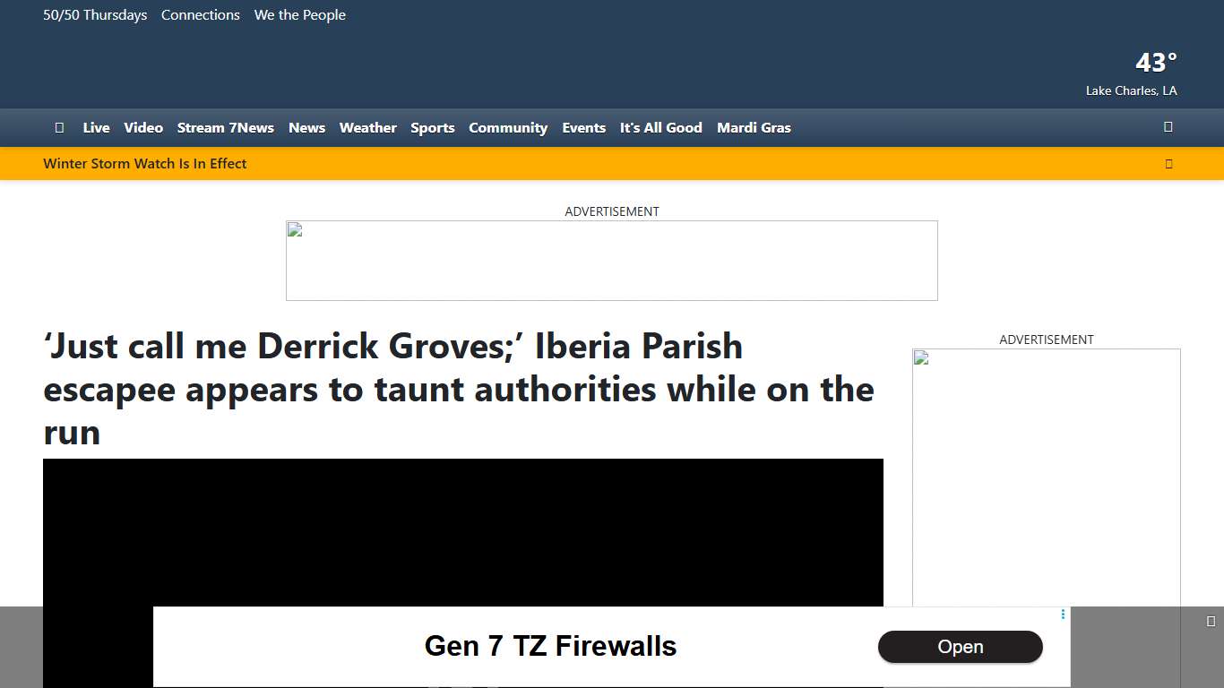The image size is (1224, 688).
Task: Open the Community dropdown menu
Action: tap(508, 127)
